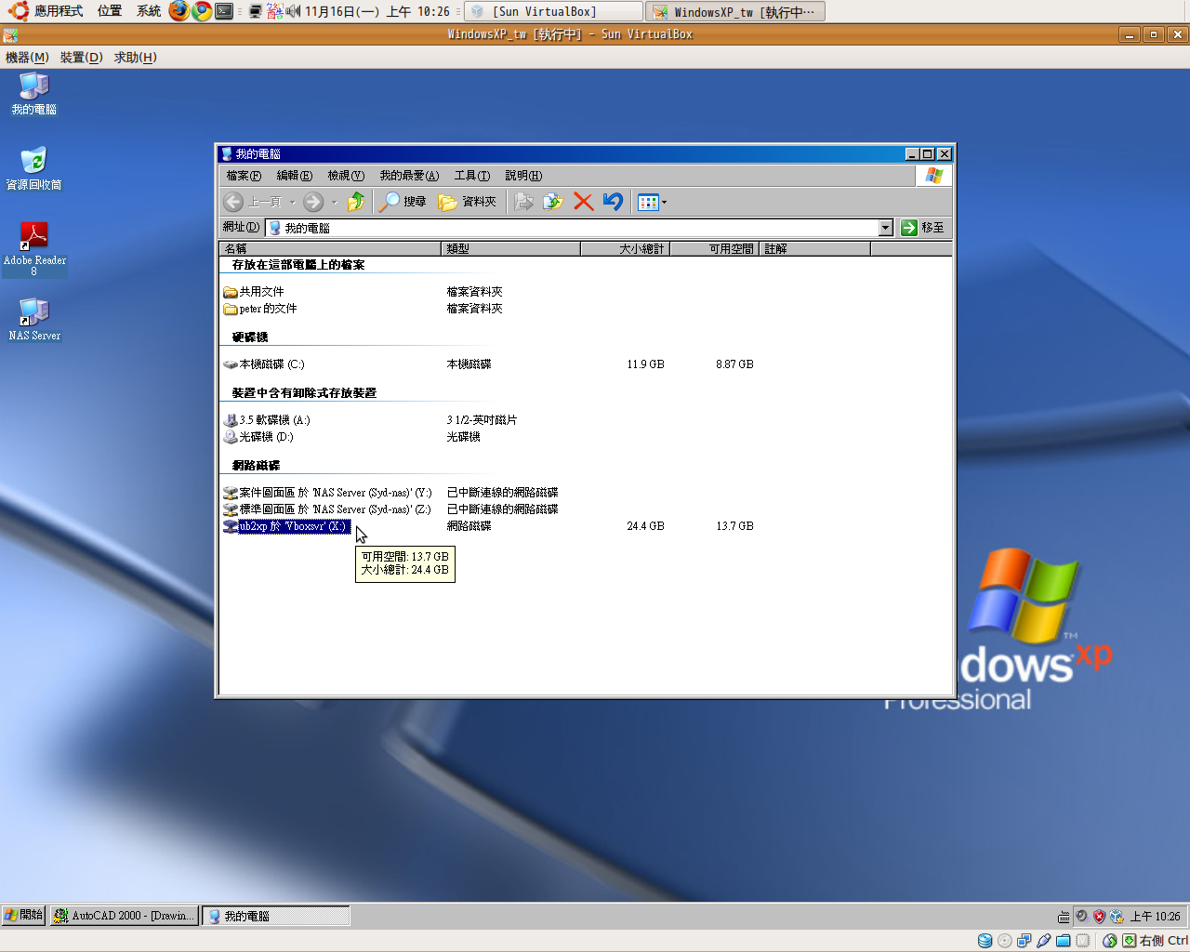Open the Views dropdown button
Viewport: 1190px width, 952px height.
click(x=653, y=202)
